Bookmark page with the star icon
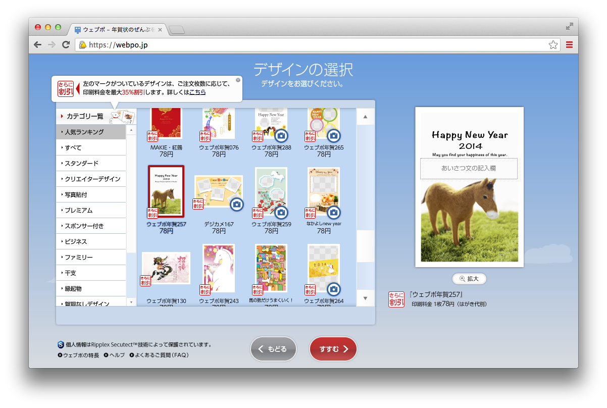The image size is (607, 408). click(553, 45)
